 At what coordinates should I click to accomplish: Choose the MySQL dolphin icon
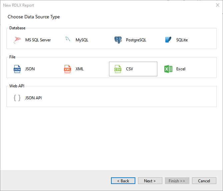[x=68, y=39]
